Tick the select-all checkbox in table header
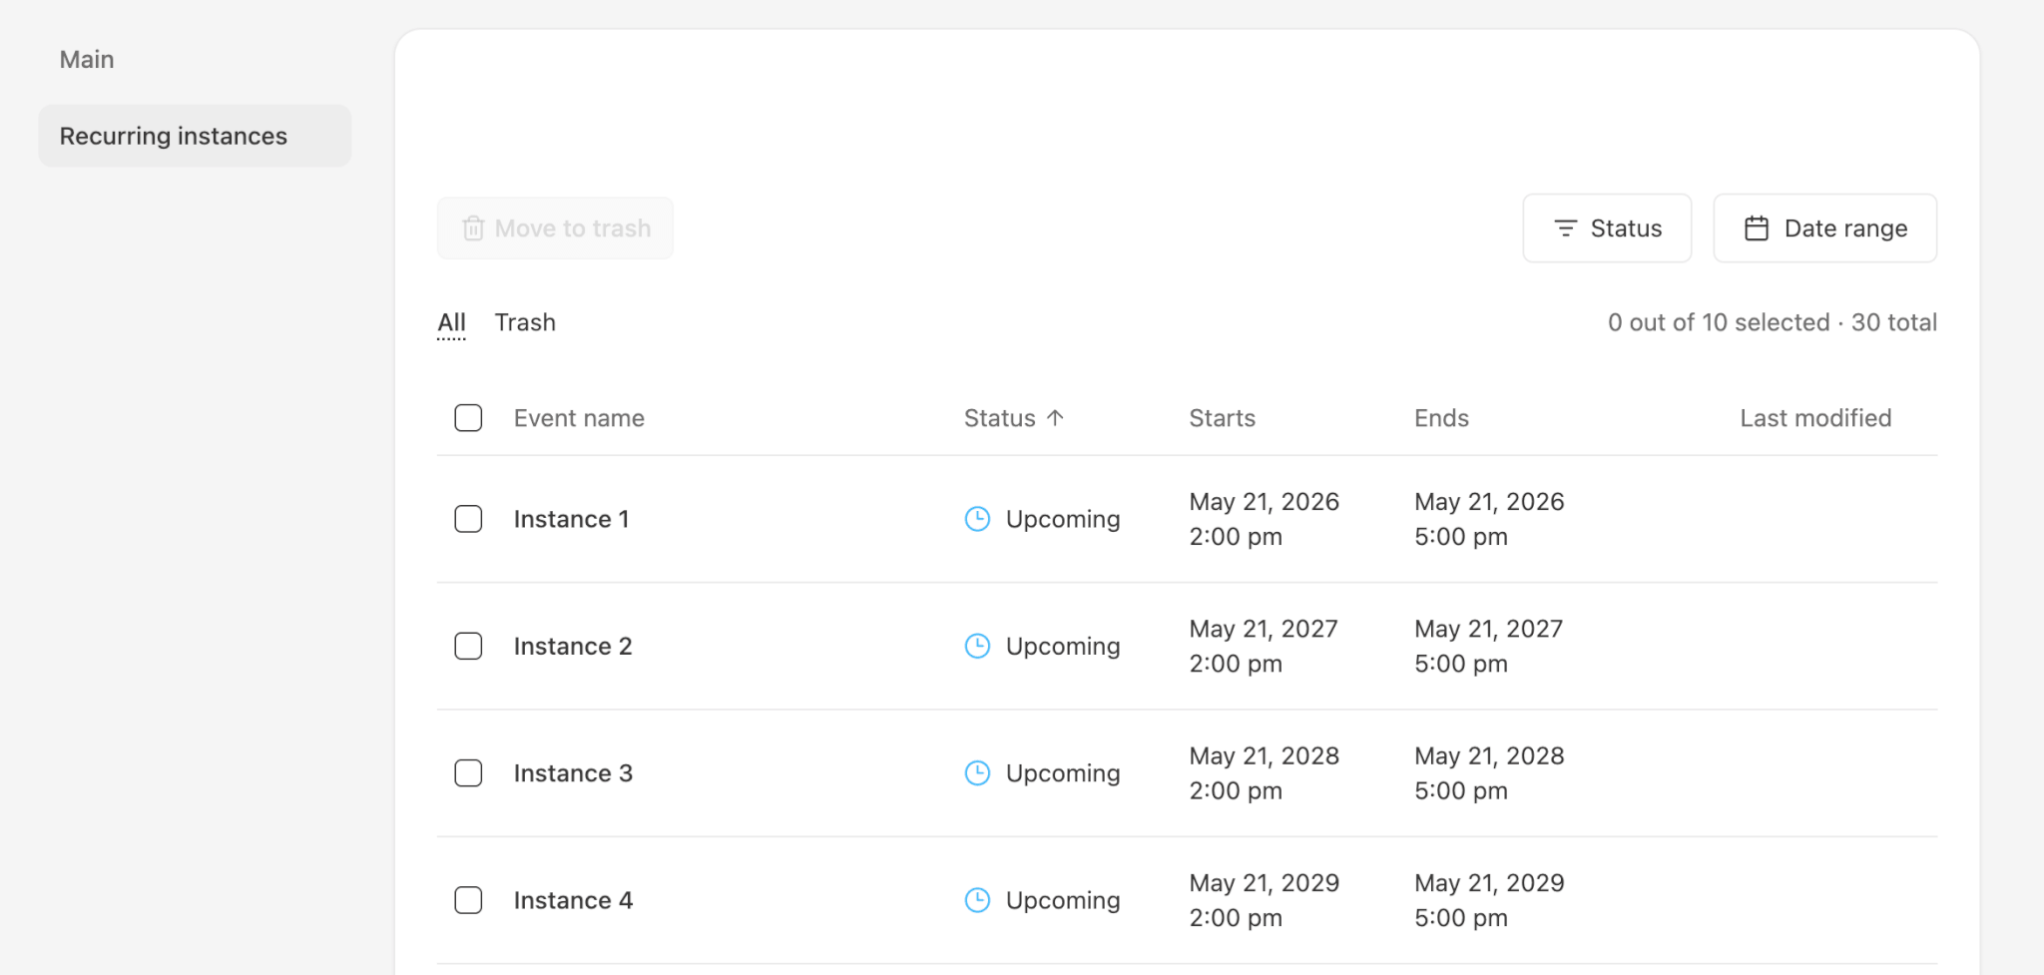Viewport: 2044px width, 975px height. tap(468, 418)
